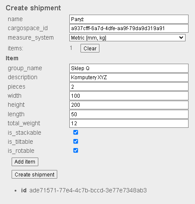Uncheck the is_tiltable checkbox

pos(76,141)
